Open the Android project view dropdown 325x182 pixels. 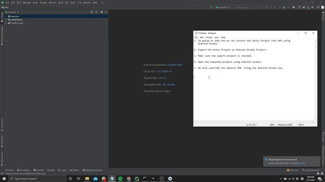coord(12,12)
